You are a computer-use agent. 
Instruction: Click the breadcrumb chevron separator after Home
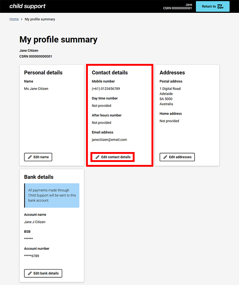22,19
